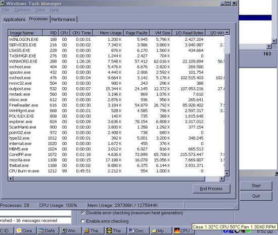Open the Core... taskbar button
This screenshot has height=235, width=278.
(26, 230)
